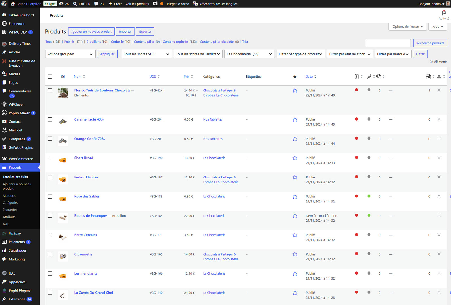Open the Citronnette product link
The width and height of the screenshot is (451, 305).
point(83,254)
